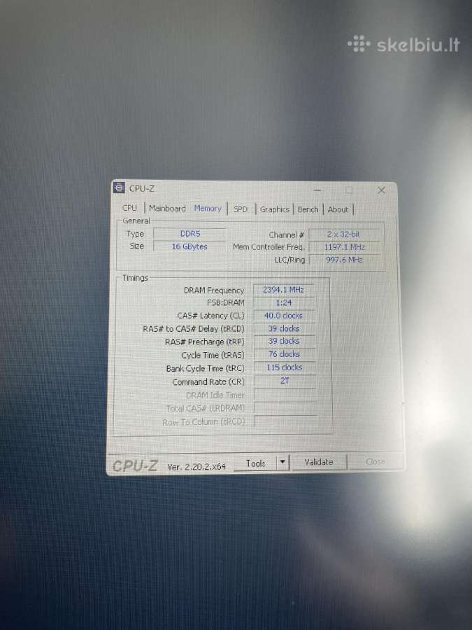Click the Ver. 2.20.2.x64 version text
This screenshot has height=630, width=472.
[196, 466]
